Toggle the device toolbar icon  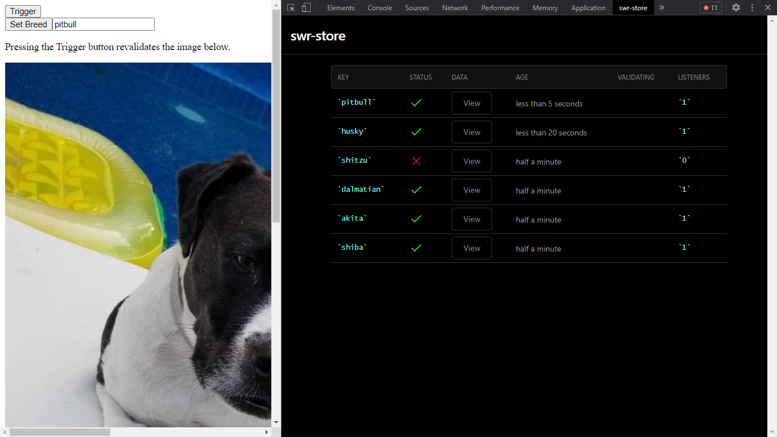click(306, 7)
